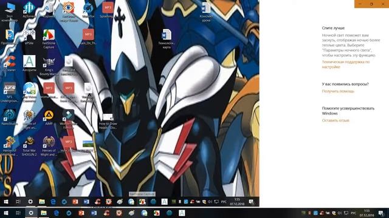Select the CCleaner desktop shortcut

coord(10,64)
